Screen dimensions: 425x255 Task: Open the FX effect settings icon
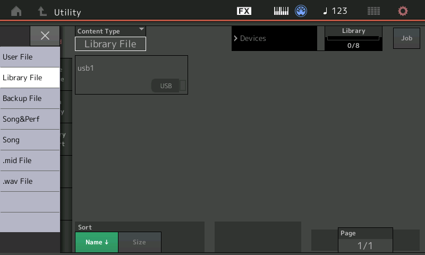[x=244, y=11]
